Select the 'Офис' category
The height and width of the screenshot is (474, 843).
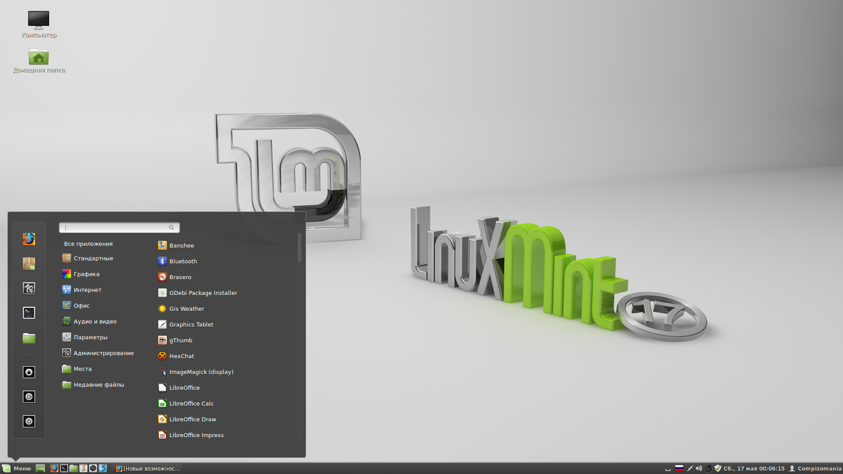76,305
